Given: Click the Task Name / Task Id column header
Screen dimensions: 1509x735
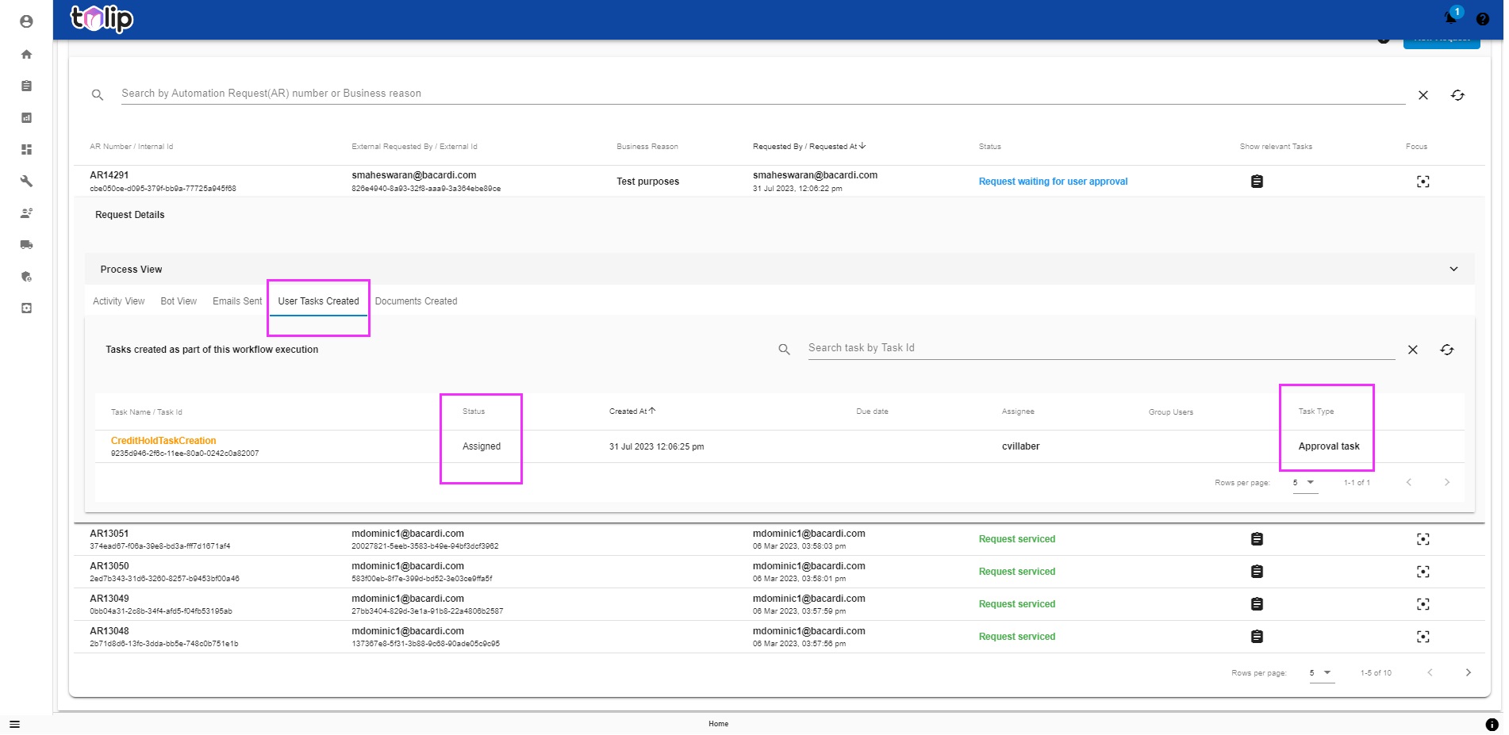Looking at the screenshot, I should (147, 412).
